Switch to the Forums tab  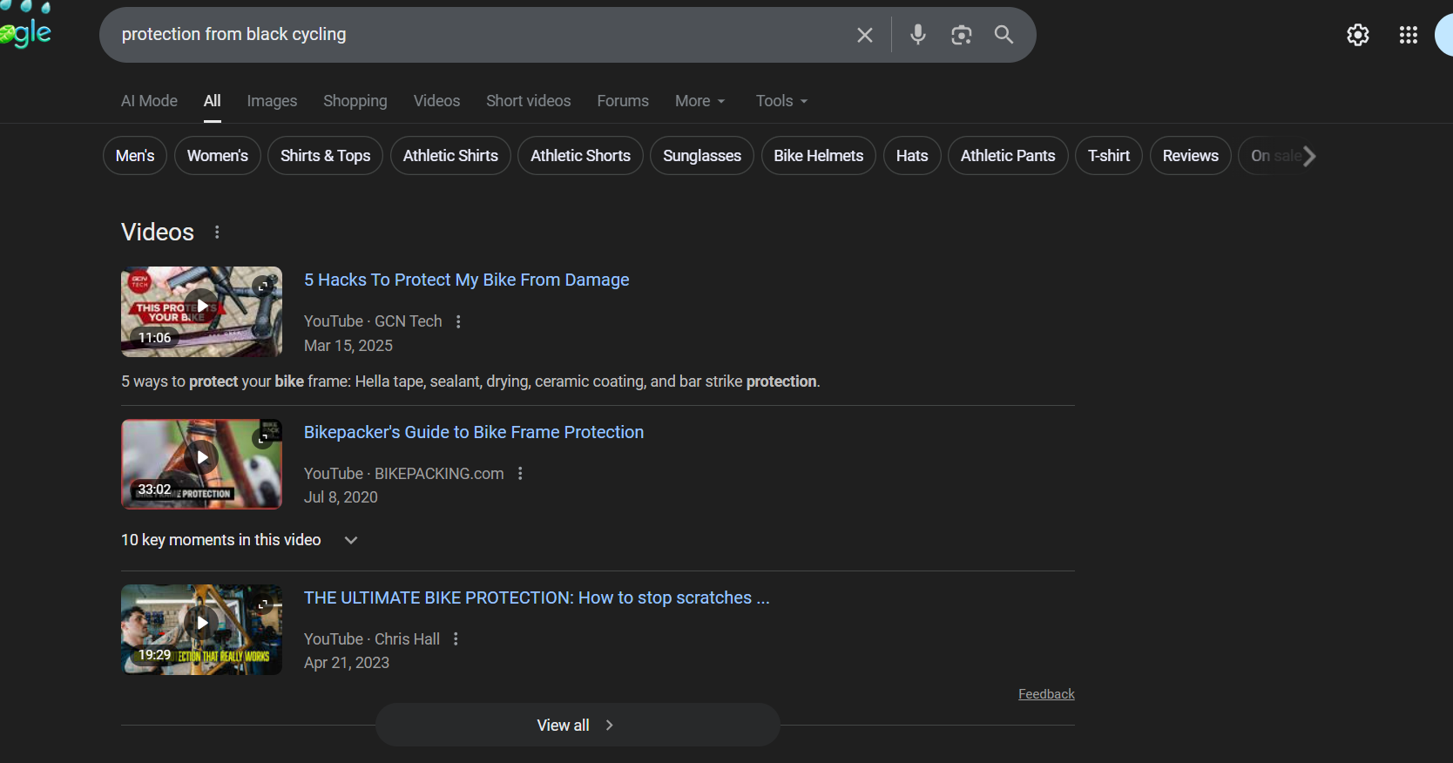(623, 101)
